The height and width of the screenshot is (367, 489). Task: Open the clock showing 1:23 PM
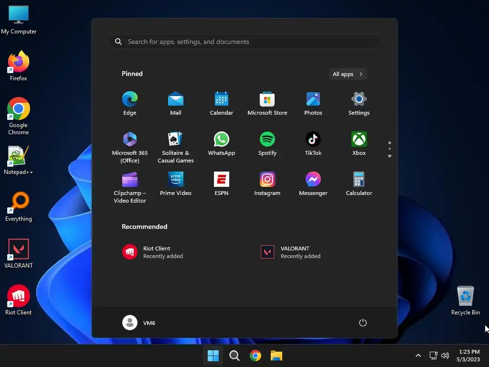pos(468,356)
